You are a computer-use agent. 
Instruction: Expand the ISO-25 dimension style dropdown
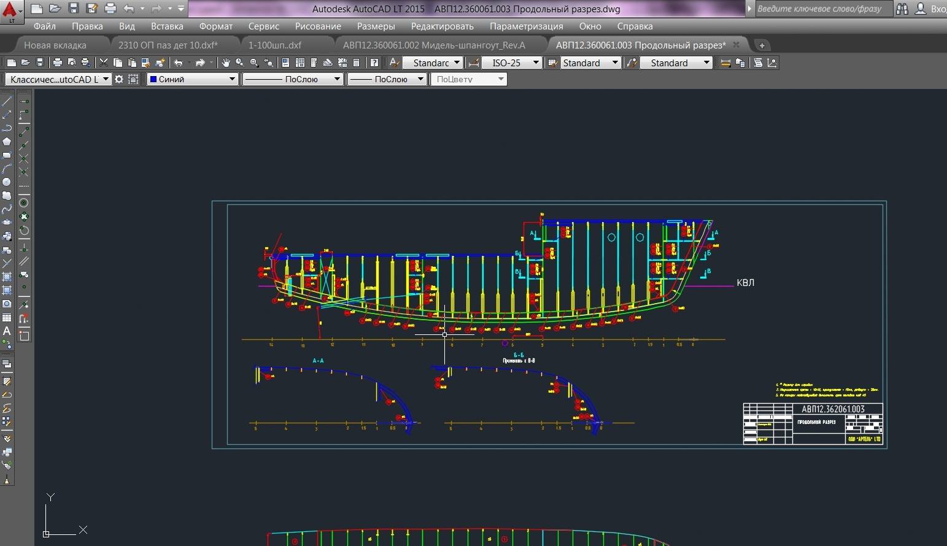pyautogui.click(x=511, y=63)
